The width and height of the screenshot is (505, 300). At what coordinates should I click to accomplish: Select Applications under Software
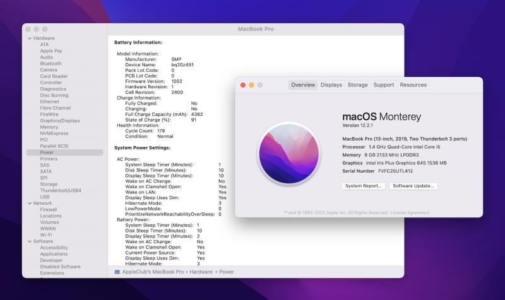[x=54, y=254]
